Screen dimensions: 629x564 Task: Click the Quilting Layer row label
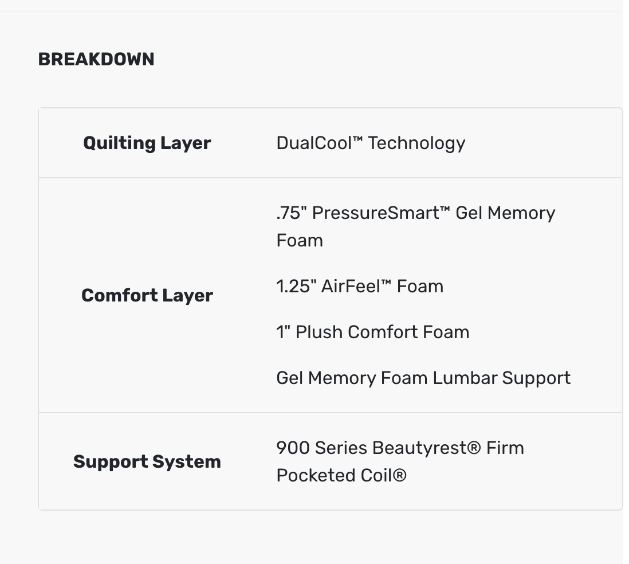coord(147,143)
